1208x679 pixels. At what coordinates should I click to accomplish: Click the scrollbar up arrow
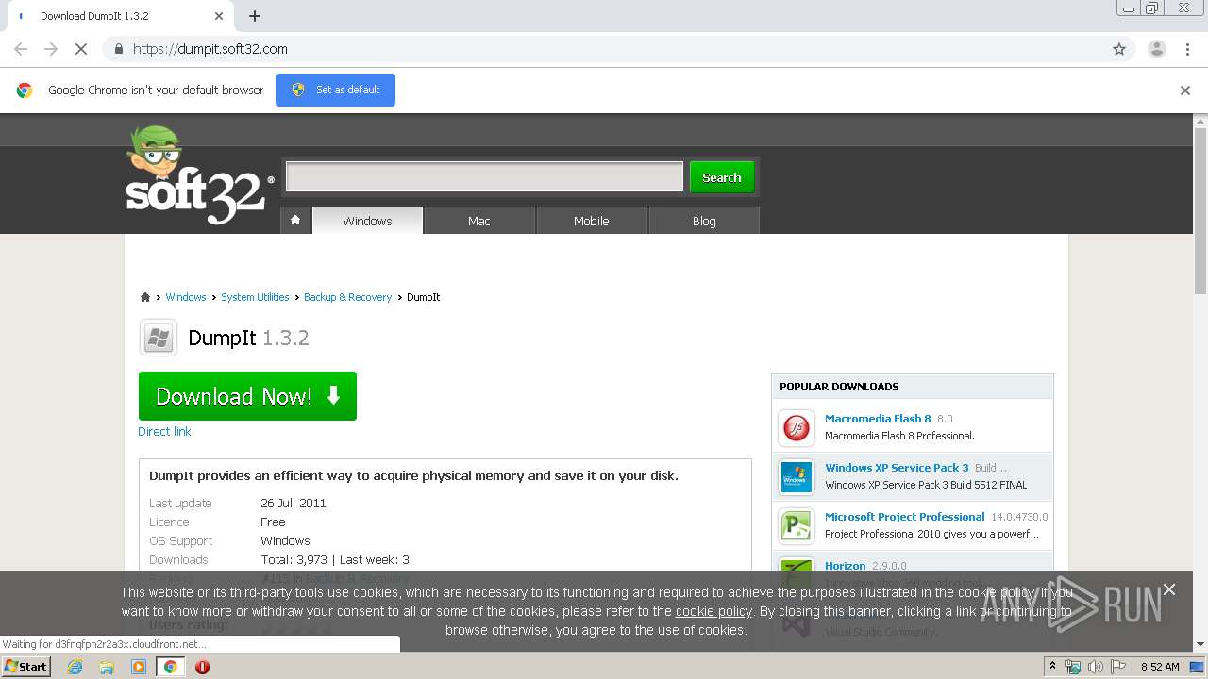[x=1200, y=121]
